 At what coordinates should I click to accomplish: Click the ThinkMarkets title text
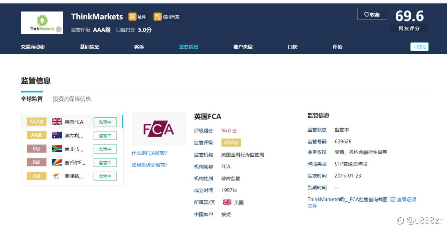pos(97,16)
